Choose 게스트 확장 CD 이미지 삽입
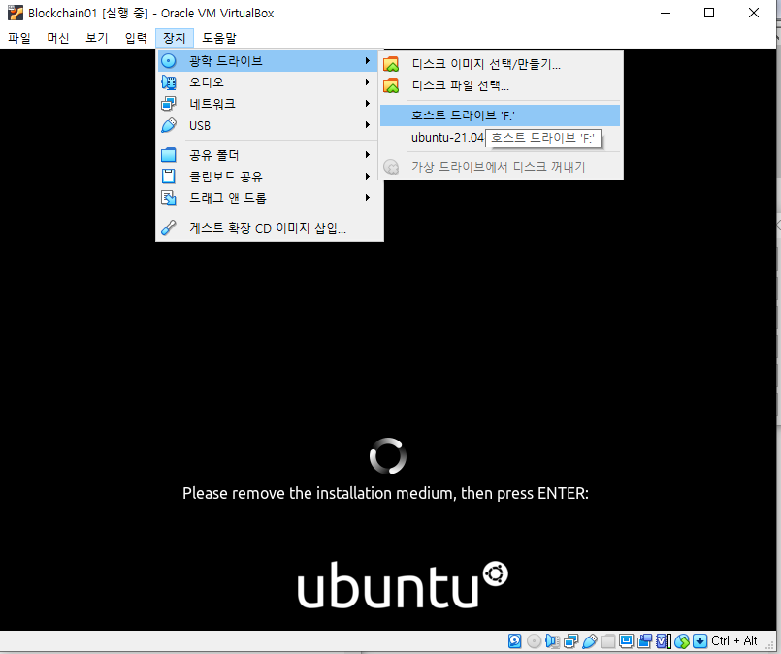Image resolution: width=781 pixels, height=654 pixels. pos(269,228)
